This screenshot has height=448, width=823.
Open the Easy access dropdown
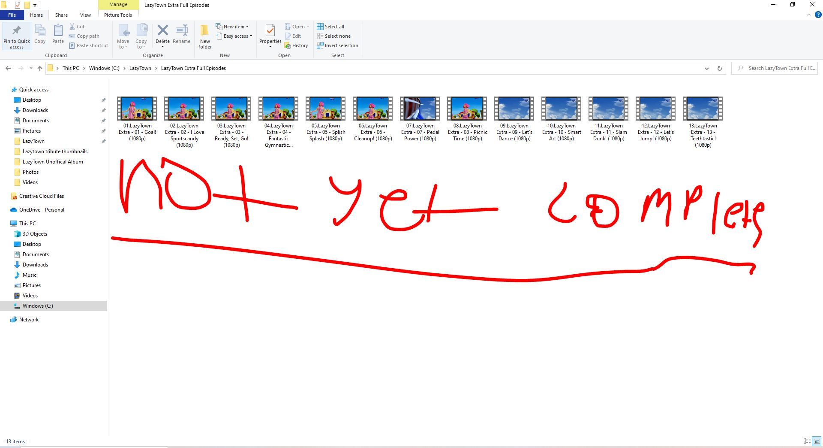click(234, 36)
